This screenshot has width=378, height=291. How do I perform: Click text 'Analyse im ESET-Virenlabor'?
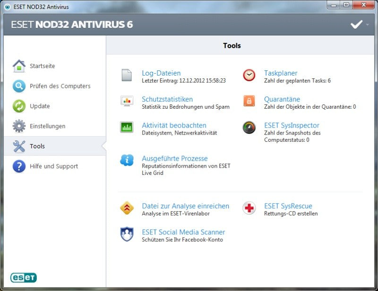click(x=176, y=214)
